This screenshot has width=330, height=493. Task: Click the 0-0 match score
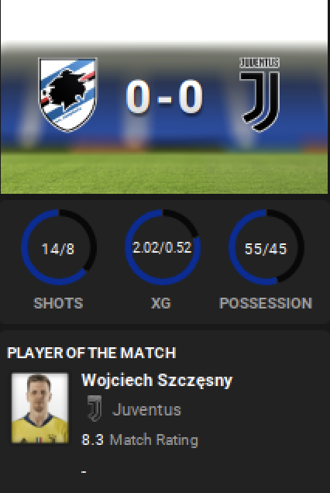(164, 96)
